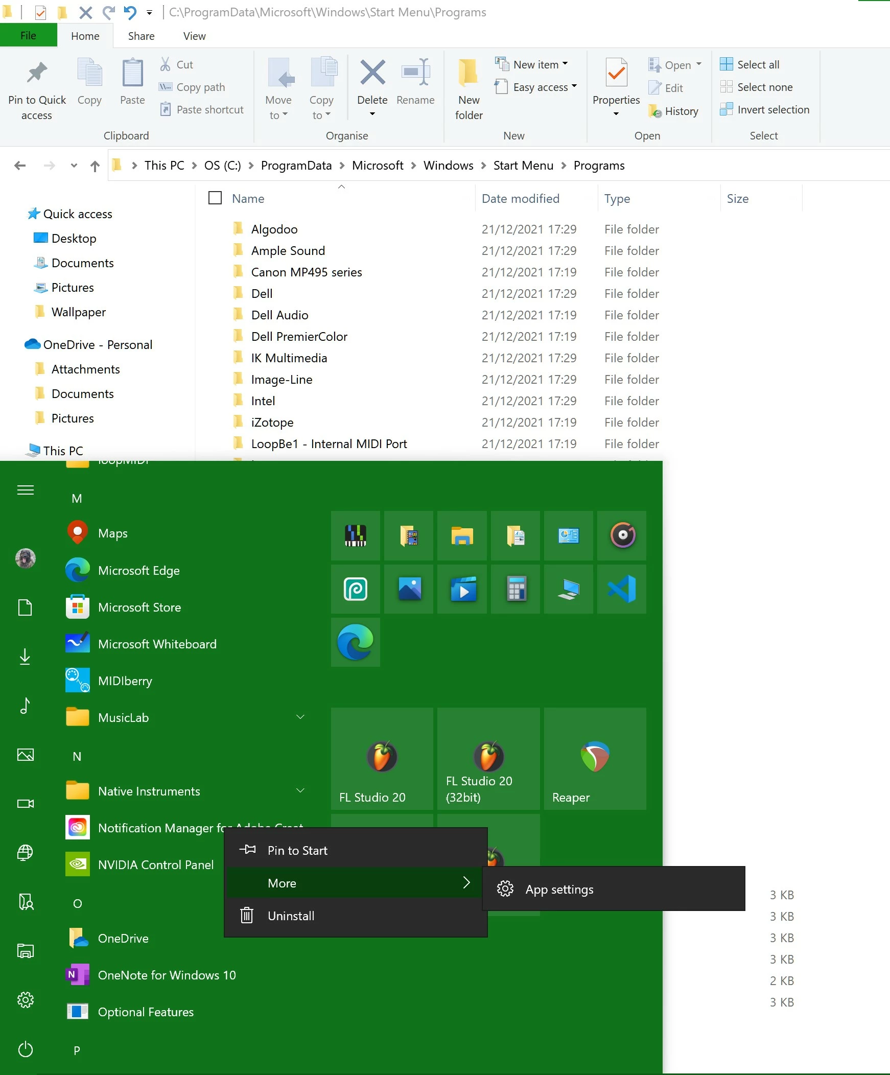Open the New item dropdown
The image size is (890, 1075).
532,64
